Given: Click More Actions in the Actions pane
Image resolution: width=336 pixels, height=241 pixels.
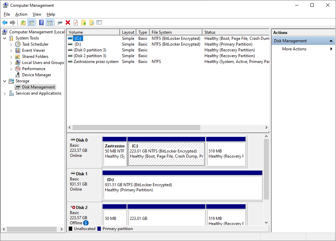Looking at the screenshot, I should (x=294, y=49).
